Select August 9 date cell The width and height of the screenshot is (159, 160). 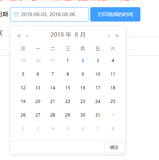coord(83,74)
